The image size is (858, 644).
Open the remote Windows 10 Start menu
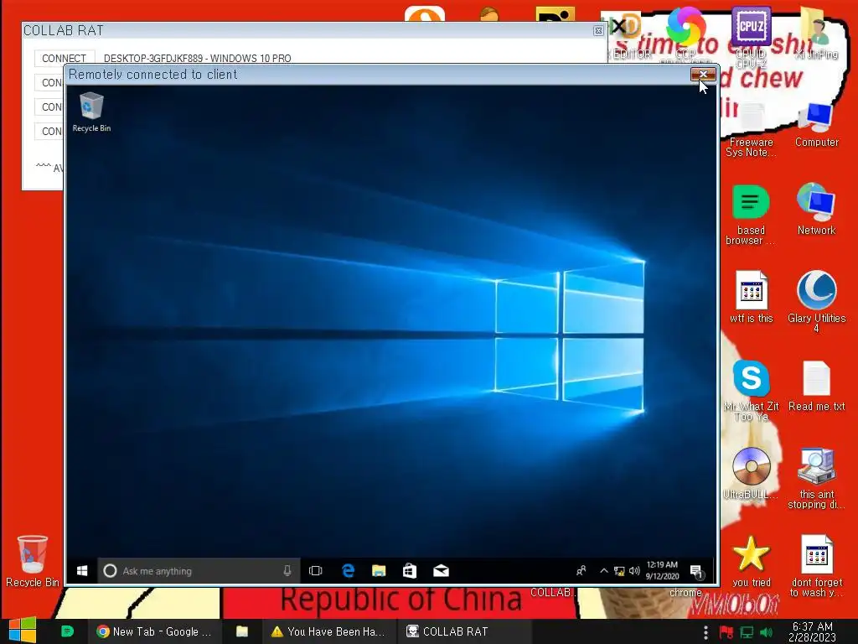tap(82, 571)
